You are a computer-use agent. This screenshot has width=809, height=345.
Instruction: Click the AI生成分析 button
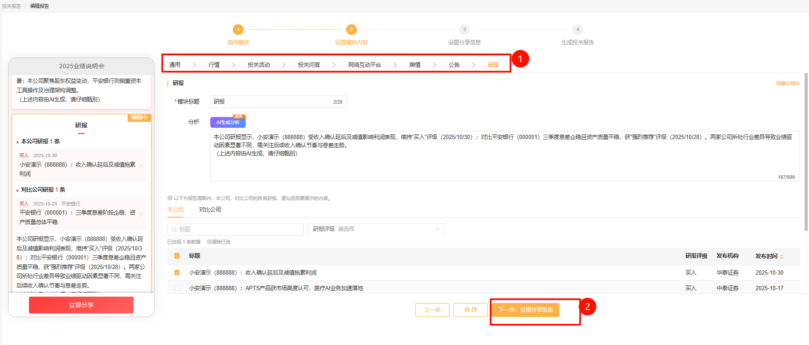228,122
